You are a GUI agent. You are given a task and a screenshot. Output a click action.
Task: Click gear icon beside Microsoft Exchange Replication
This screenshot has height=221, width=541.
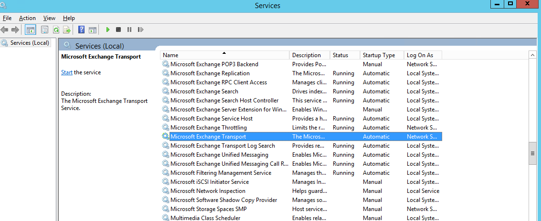tap(166, 73)
